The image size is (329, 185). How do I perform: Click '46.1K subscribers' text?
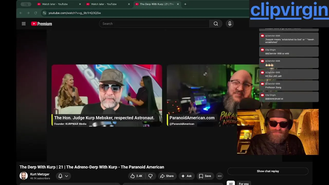click(x=40, y=178)
